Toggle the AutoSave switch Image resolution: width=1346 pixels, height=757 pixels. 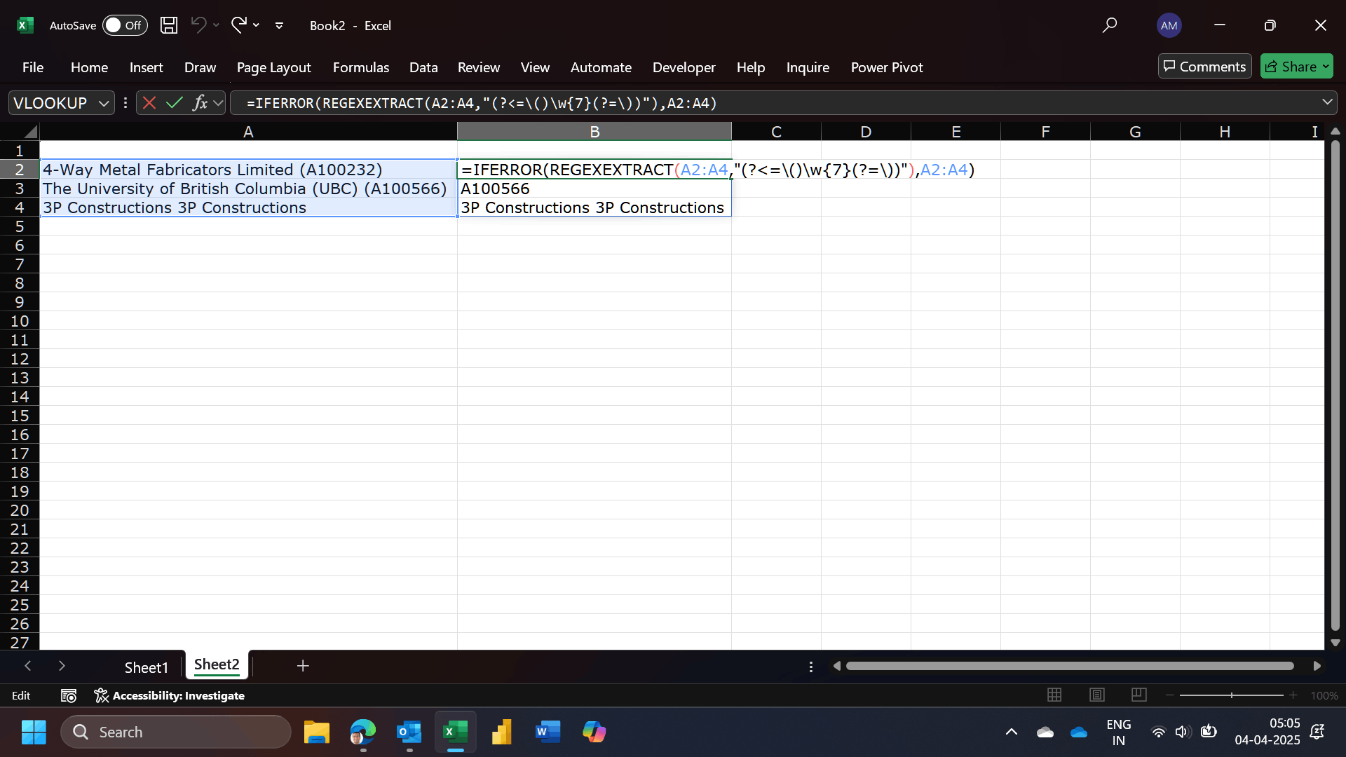tap(125, 25)
